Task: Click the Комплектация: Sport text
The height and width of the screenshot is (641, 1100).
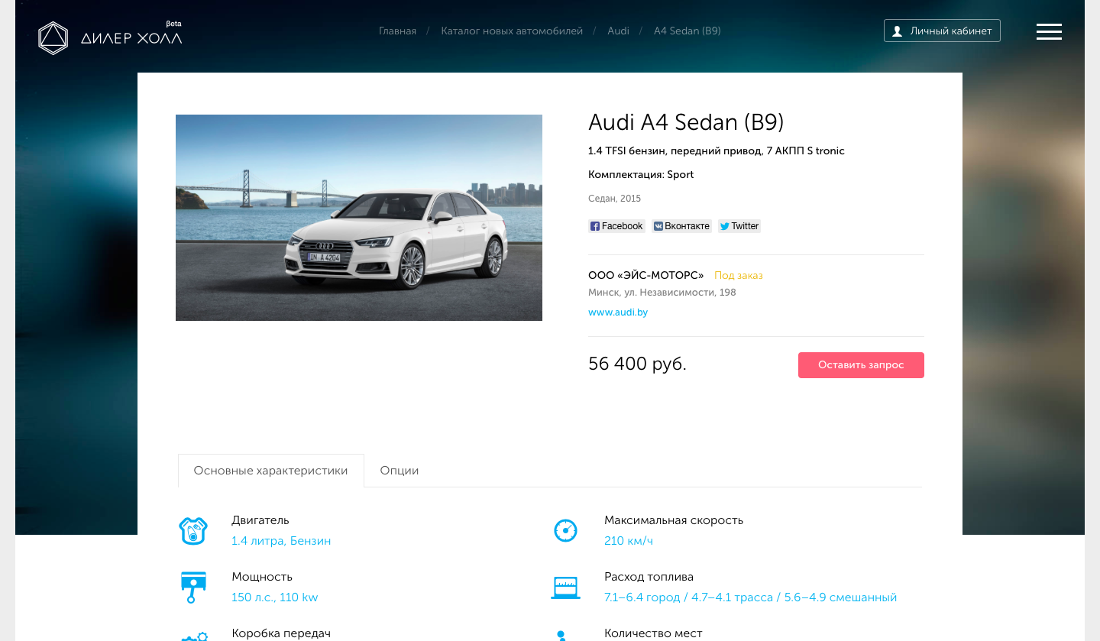Action: point(641,175)
